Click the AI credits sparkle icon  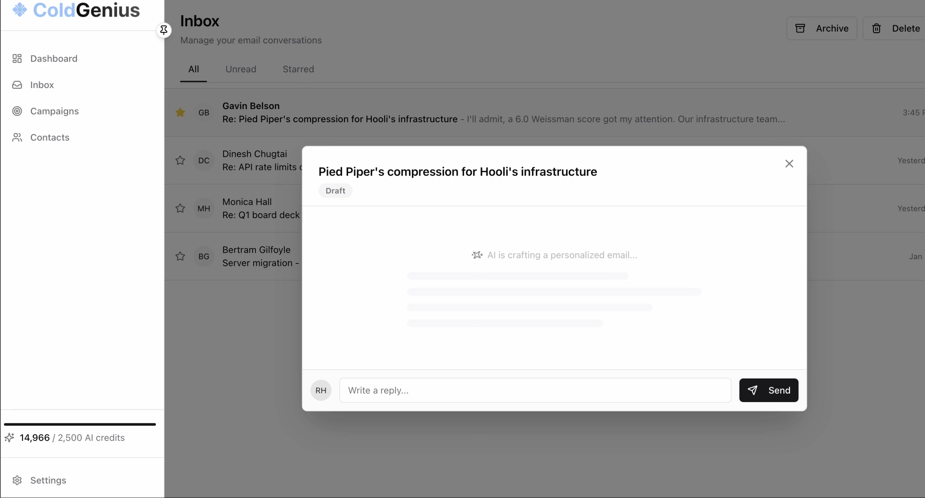[9, 438]
